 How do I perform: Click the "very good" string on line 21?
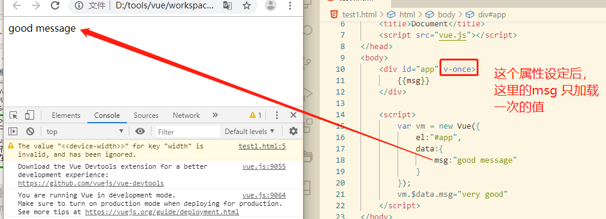483,194
